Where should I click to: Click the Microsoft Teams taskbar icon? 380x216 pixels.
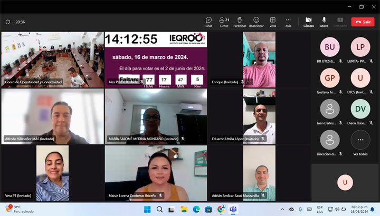point(233,209)
